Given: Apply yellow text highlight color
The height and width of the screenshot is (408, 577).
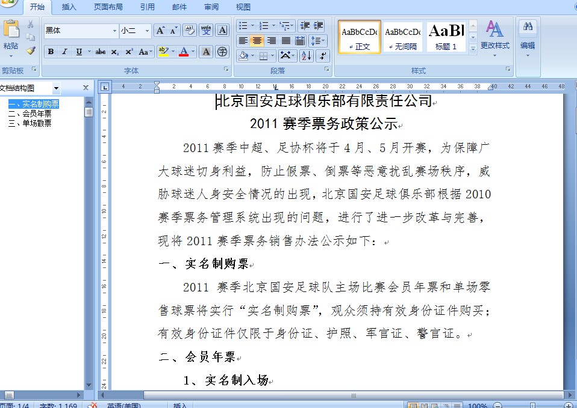Looking at the screenshot, I should coord(163,52).
